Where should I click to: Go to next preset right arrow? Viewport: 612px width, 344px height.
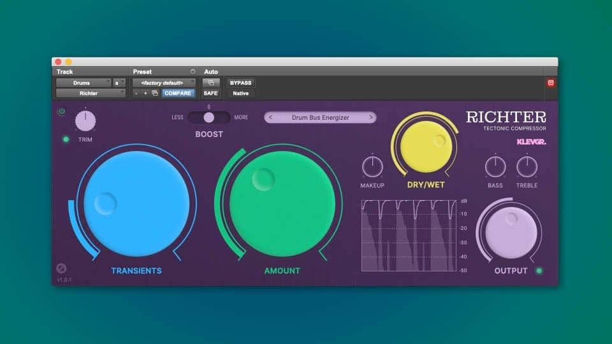370,117
